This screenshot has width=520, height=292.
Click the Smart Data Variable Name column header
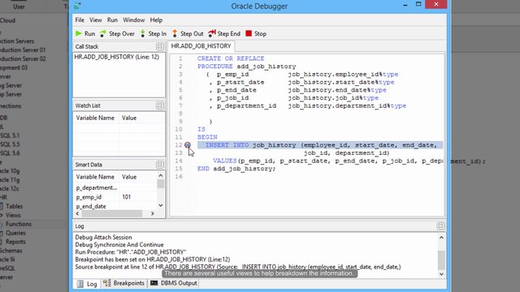click(96, 177)
